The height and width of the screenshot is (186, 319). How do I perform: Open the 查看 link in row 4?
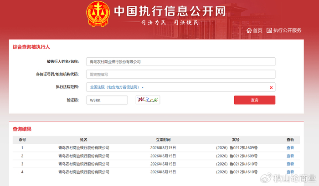(x=290, y=172)
